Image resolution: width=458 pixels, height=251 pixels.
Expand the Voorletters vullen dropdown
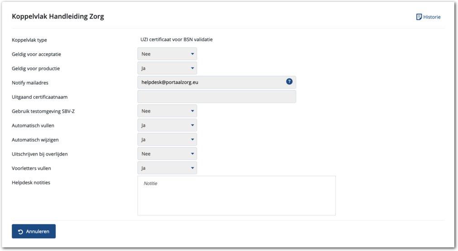point(167,168)
